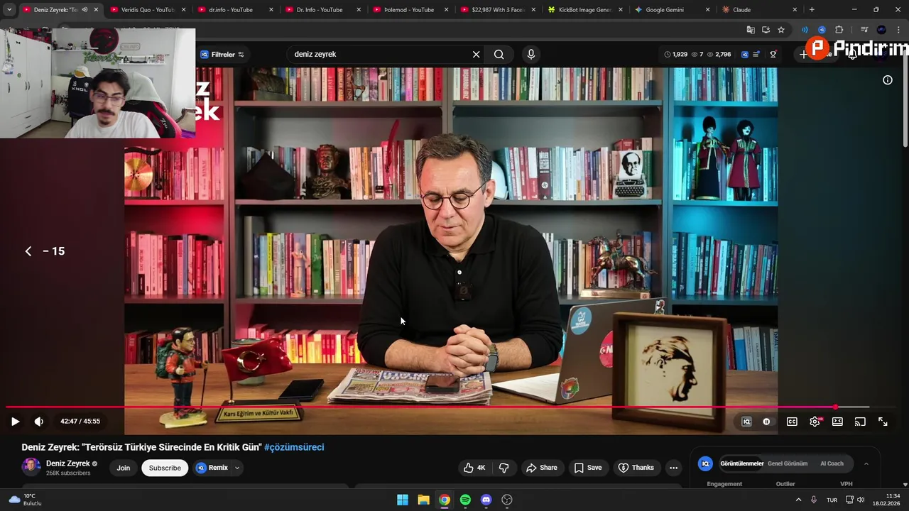Open Discord from taskbar
The width and height of the screenshot is (909, 511).
pos(486,500)
